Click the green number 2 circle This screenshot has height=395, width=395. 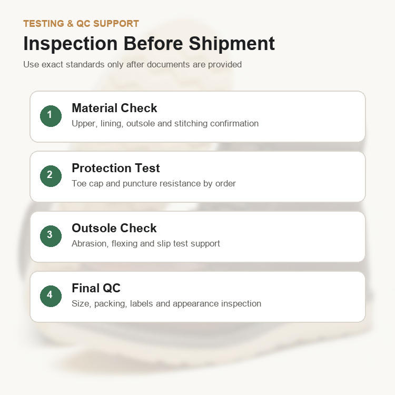pos(51,176)
